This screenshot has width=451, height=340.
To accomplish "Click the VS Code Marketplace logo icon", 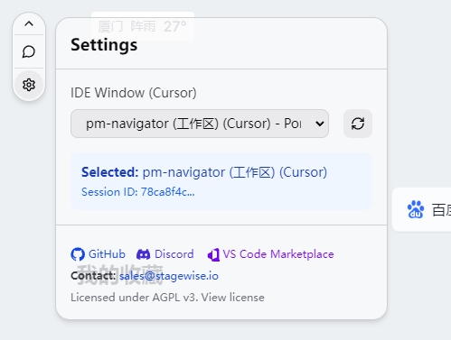I will click(x=213, y=255).
